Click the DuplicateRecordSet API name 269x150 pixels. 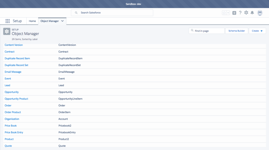pyautogui.click(x=70, y=65)
